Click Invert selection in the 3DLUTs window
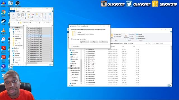Image resolution: width=179 pixels, height=100 pixels. pyautogui.click(x=141, y=38)
